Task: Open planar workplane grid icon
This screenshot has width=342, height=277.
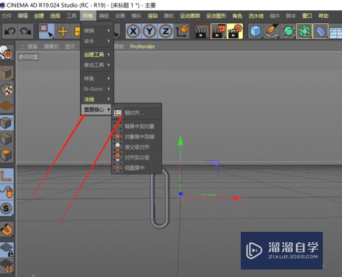Action: tap(6, 266)
